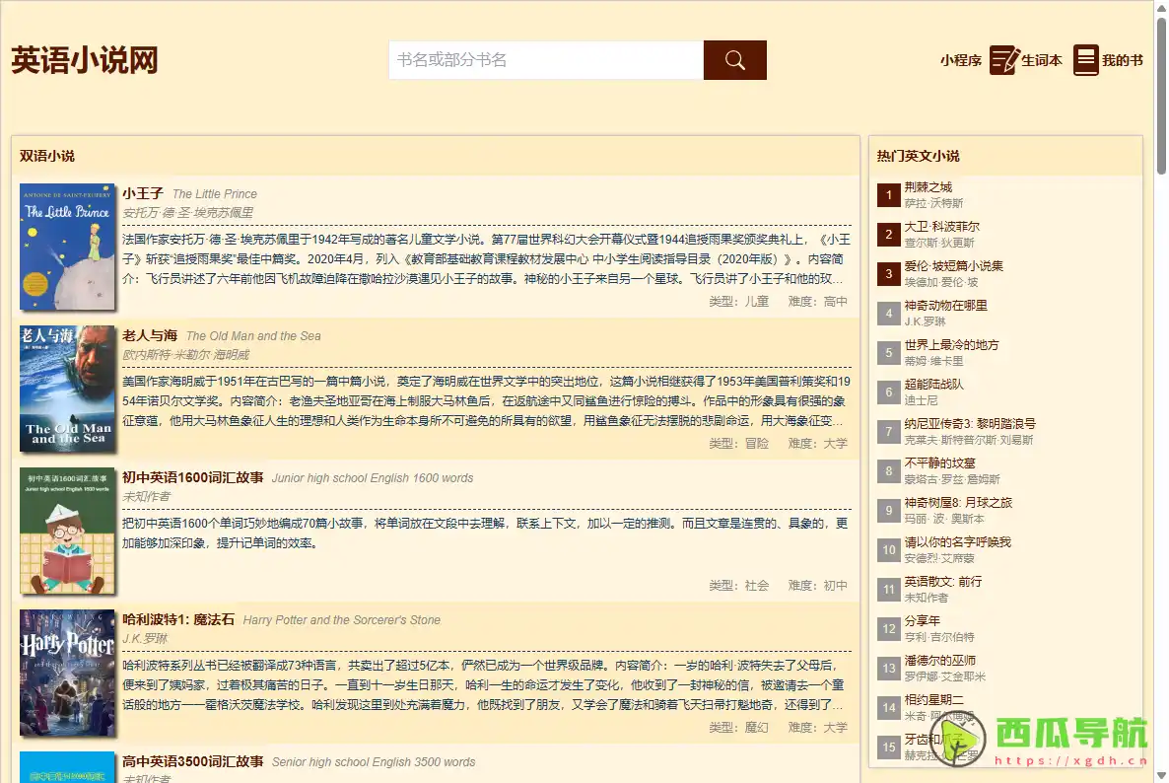Viewport: 1169px width, 783px height.
Task: Open the 高中英语3500词汇故事 title link
Action: (x=193, y=761)
